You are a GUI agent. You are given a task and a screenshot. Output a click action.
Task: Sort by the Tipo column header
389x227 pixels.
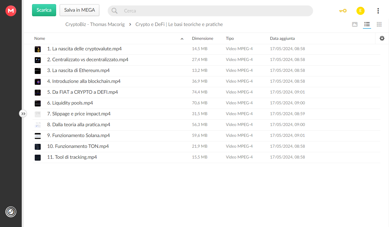click(230, 38)
